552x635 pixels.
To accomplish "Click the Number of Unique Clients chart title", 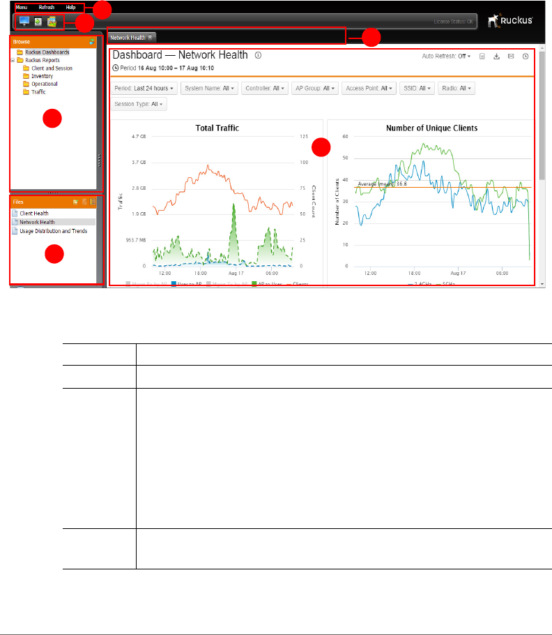I will [431, 128].
